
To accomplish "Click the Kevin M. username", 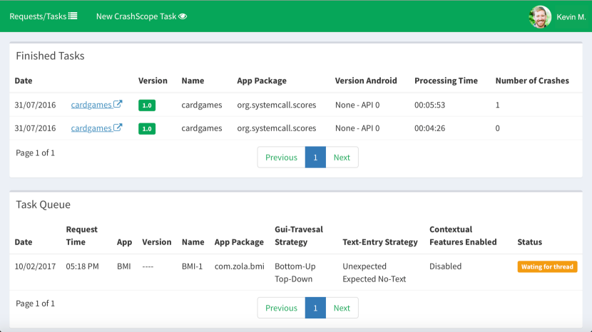I will [571, 16].
